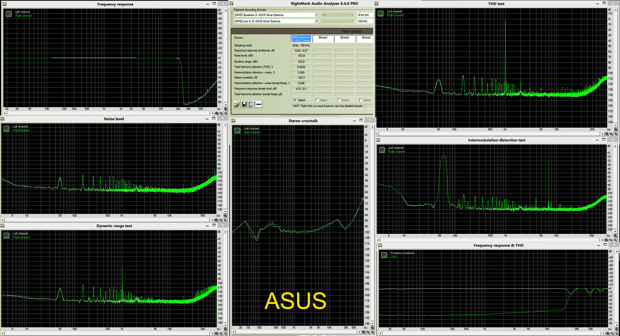Click scroll-up arrow in Stereo crosstalk window
620x336 pixels.
point(372,127)
